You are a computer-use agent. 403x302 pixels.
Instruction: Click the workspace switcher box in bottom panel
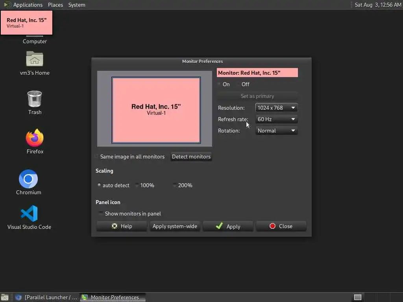357,297
